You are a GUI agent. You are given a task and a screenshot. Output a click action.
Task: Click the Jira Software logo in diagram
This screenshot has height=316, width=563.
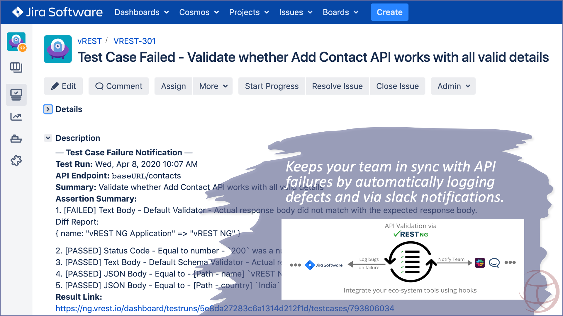[x=324, y=265]
